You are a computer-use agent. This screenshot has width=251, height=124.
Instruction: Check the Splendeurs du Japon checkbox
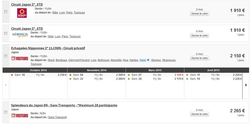click(x=6, y=112)
